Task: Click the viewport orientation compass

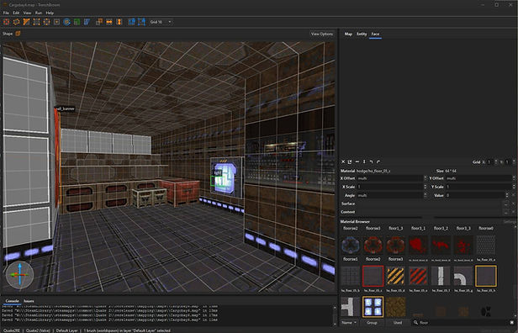Action: click(x=20, y=275)
